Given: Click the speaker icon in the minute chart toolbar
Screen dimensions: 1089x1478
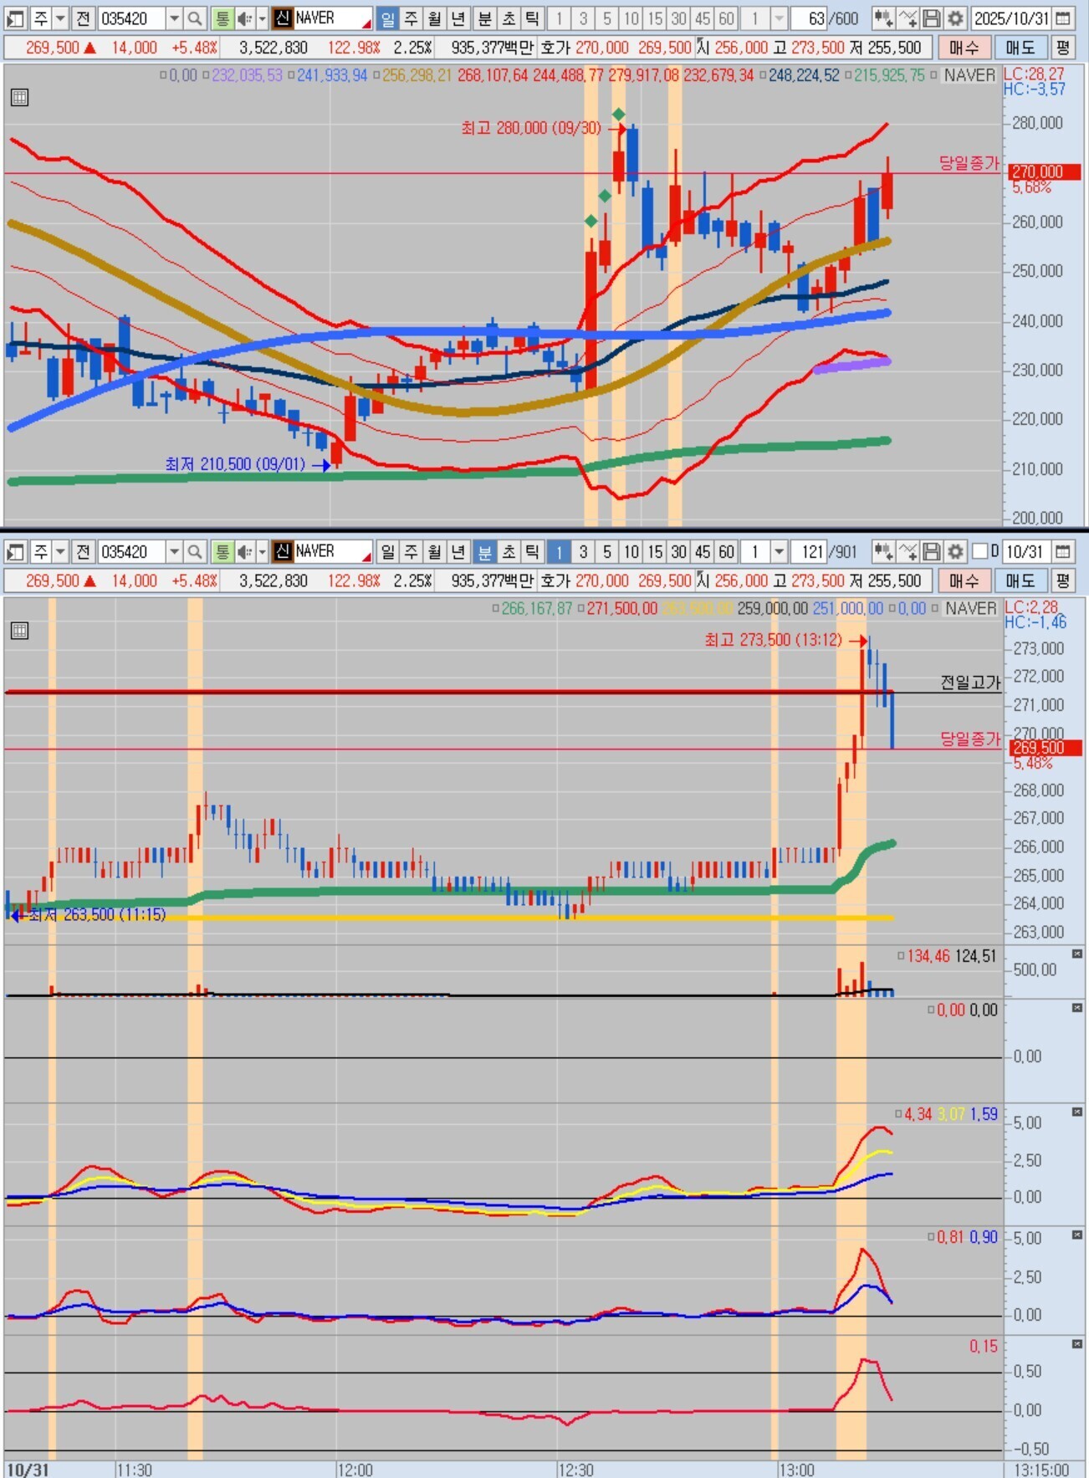Looking at the screenshot, I should (x=244, y=552).
